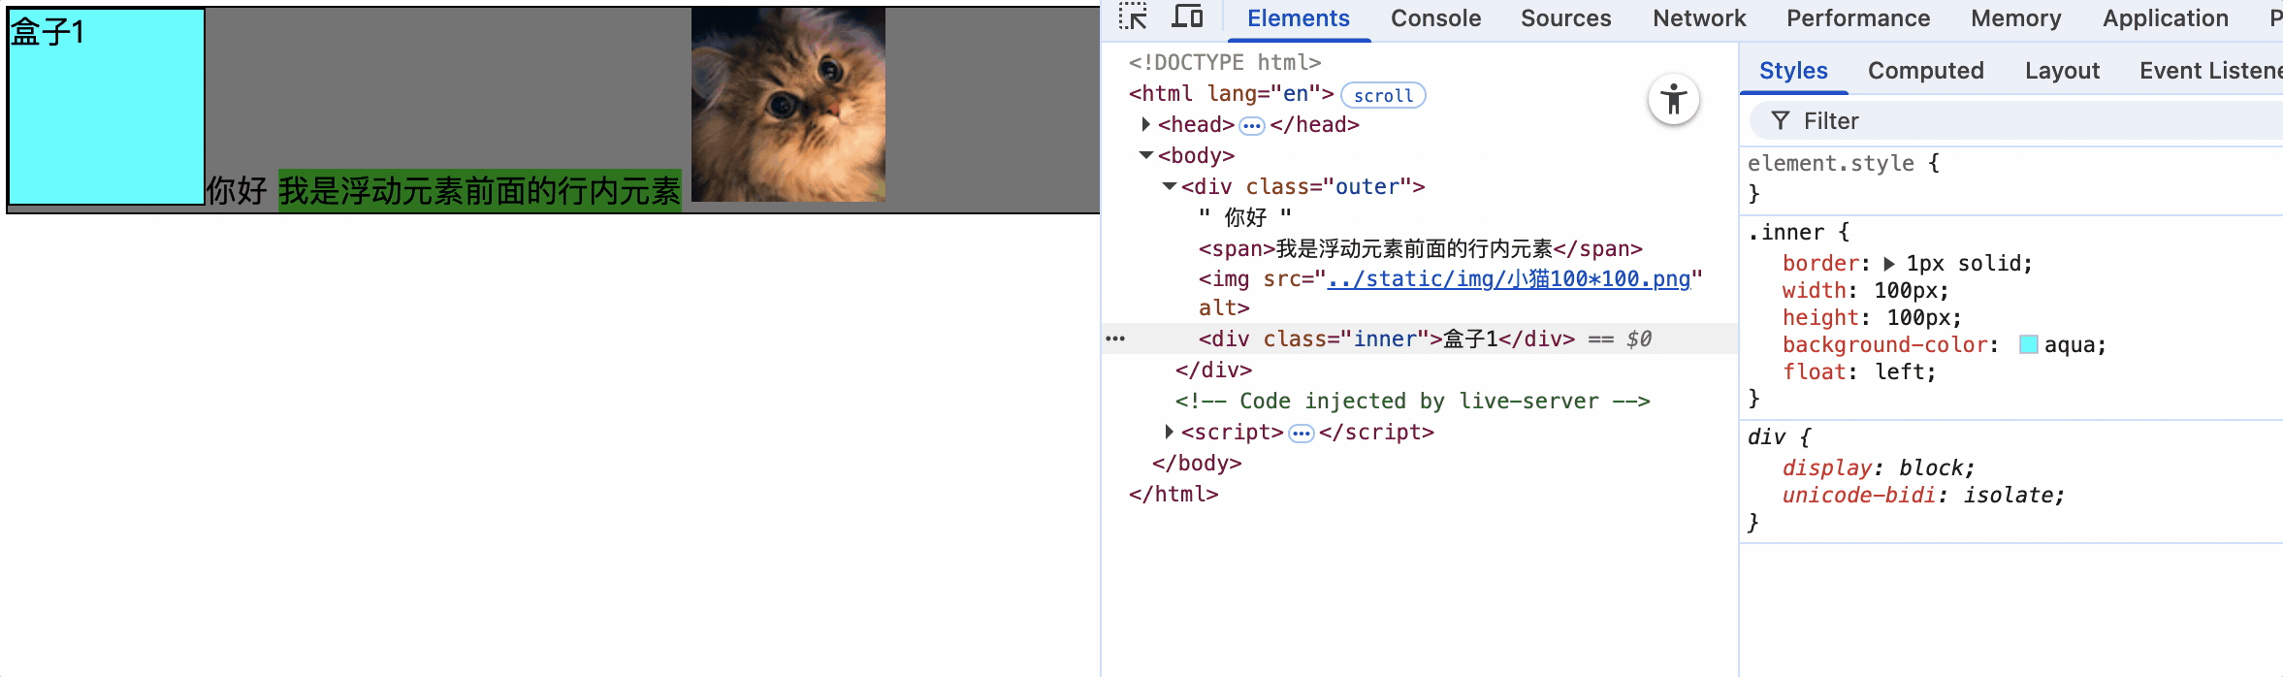Click the scroll badge on html element
Image resolution: width=2283 pixels, height=677 pixels.
coord(1383,95)
